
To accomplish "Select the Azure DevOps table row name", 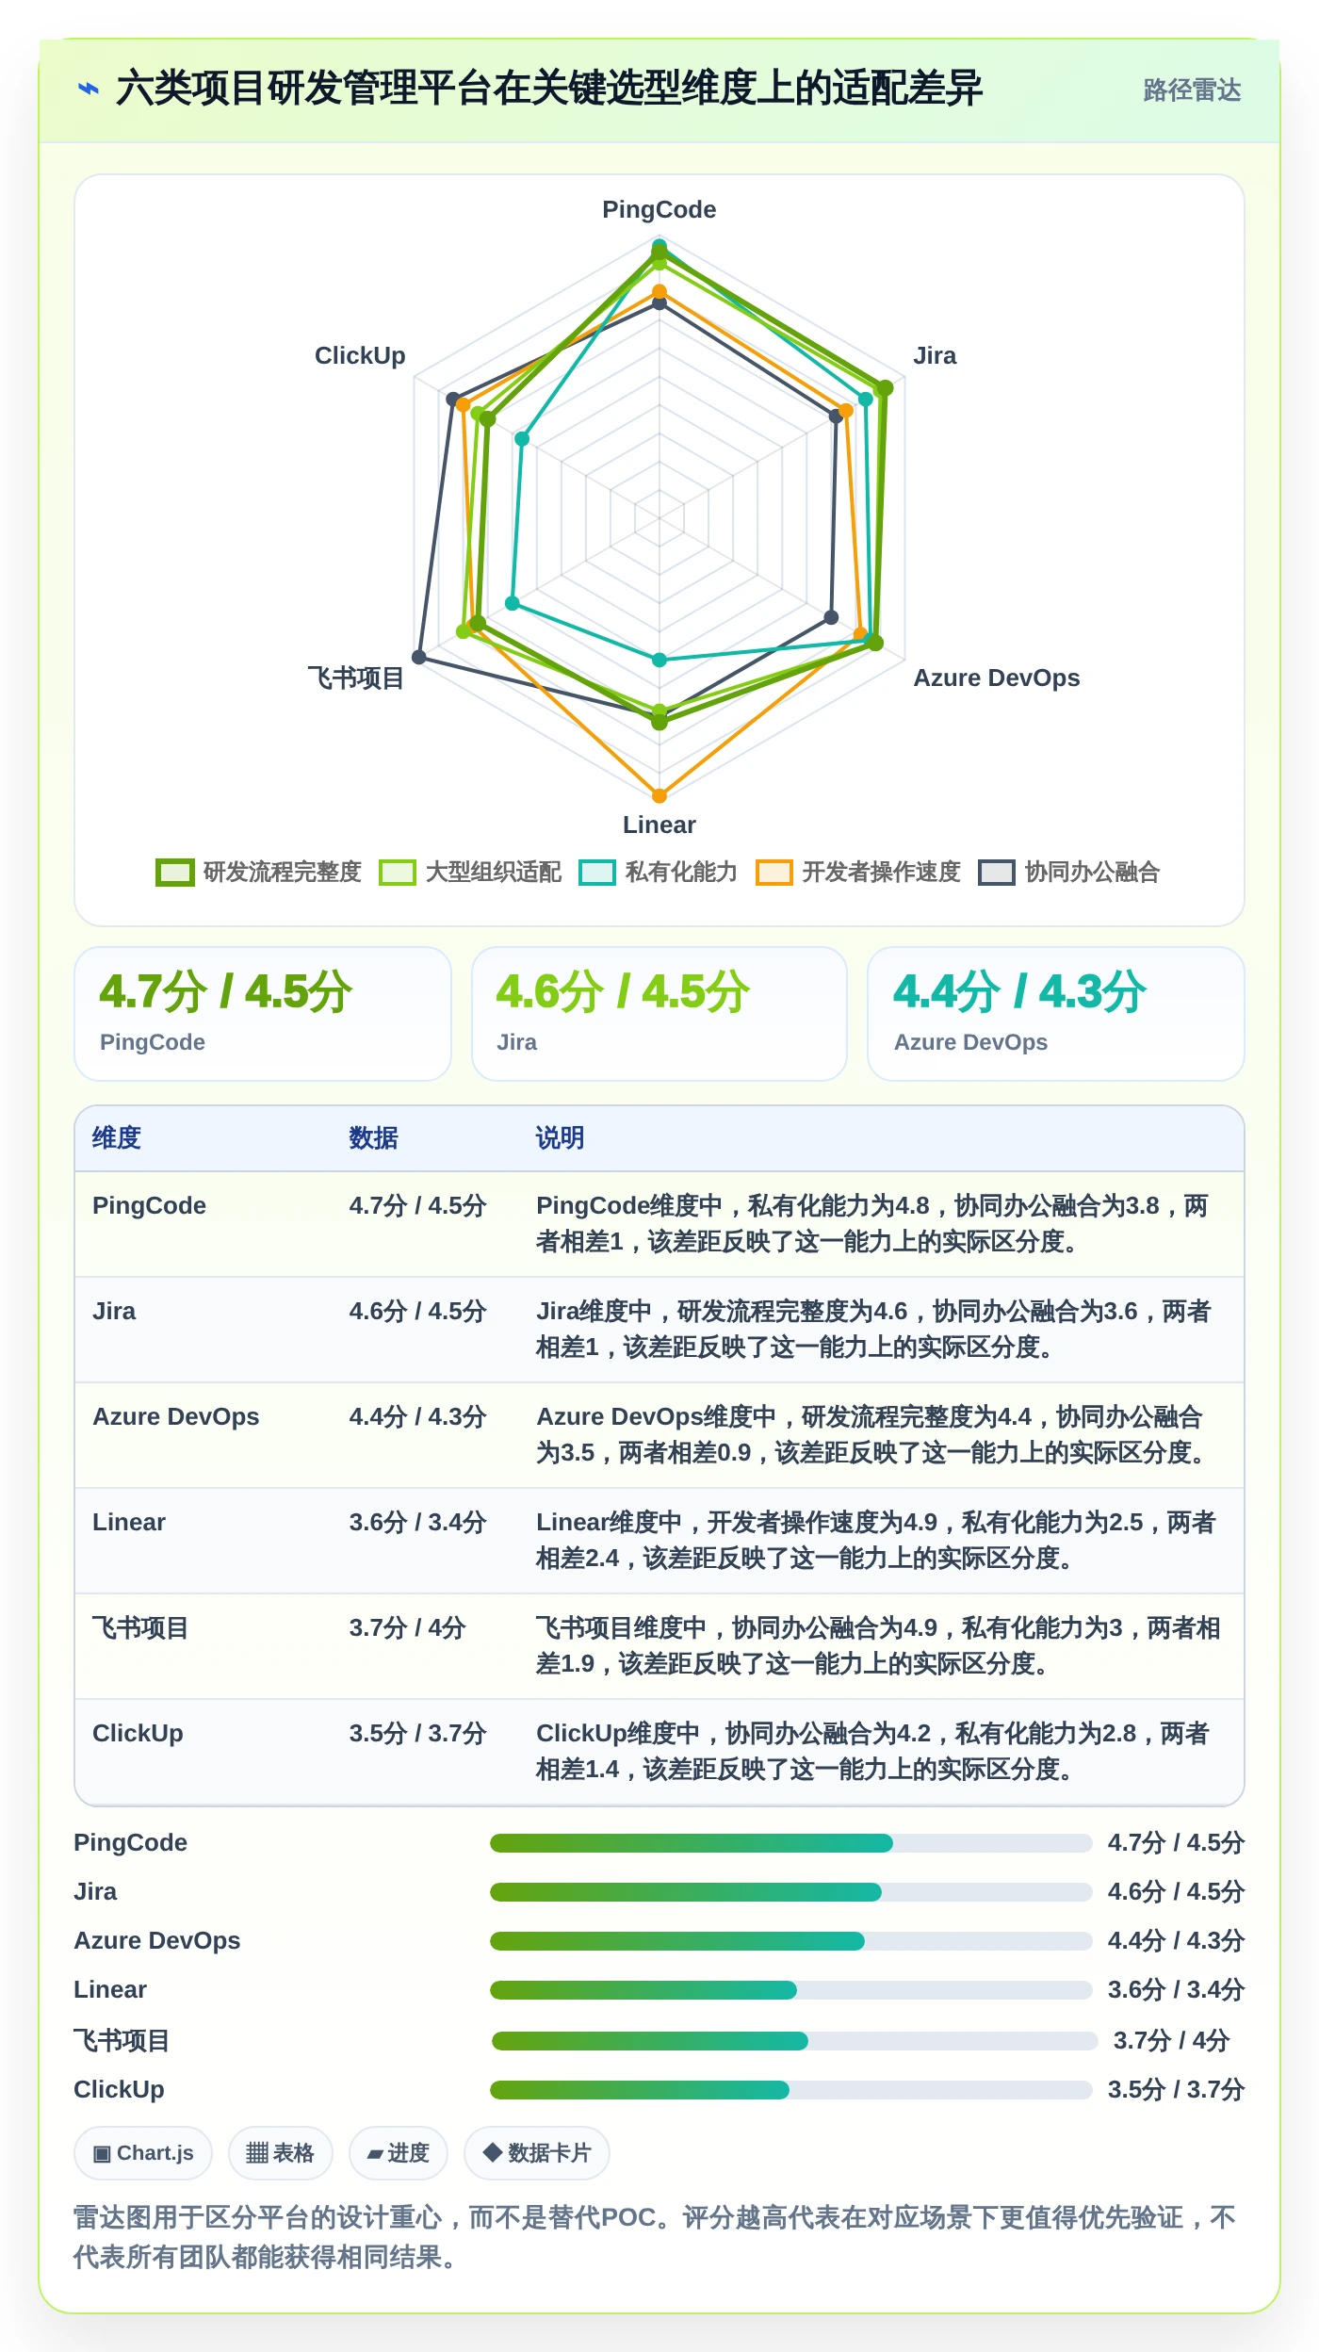I will pos(175,1416).
